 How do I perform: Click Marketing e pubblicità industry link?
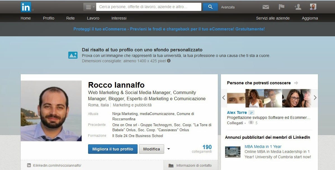[x=132, y=105]
